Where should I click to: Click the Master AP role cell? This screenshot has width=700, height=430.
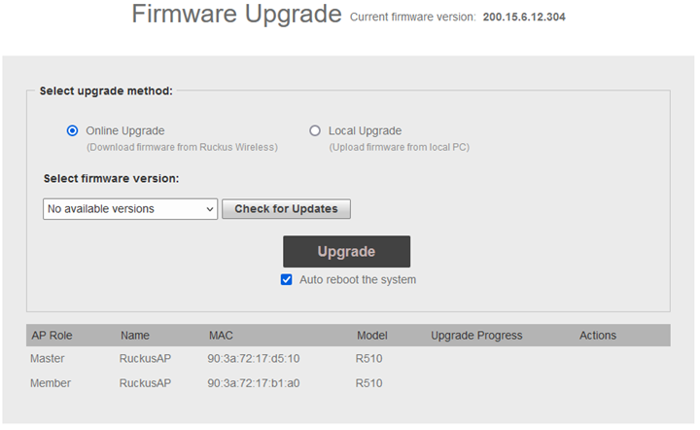pos(48,358)
